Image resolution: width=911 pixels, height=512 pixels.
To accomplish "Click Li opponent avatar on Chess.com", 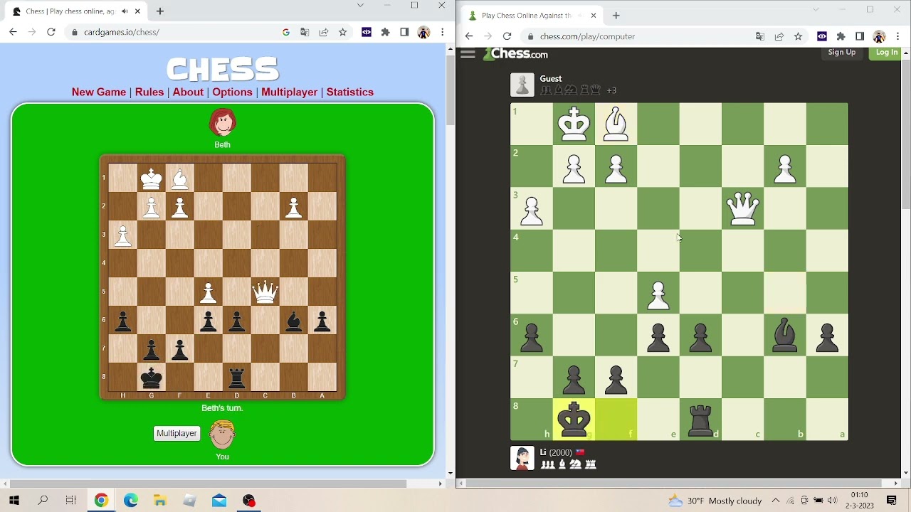I will [x=522, y=458].
